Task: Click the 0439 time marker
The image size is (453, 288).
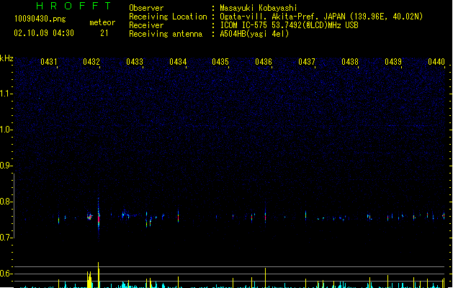Action: click(393, 62)
